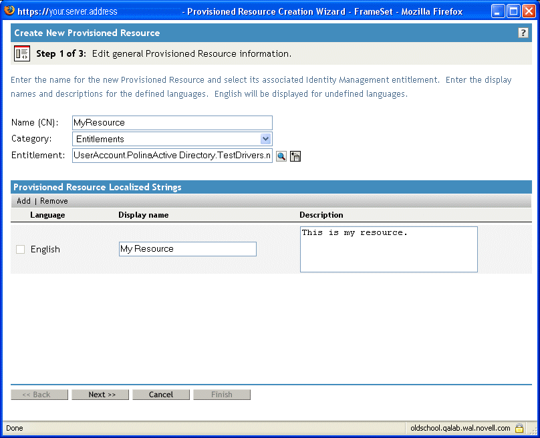Click the disabled Finish button
Viewport: 540px width, 438px height.
pyautogui.click(x=222, y=395)
